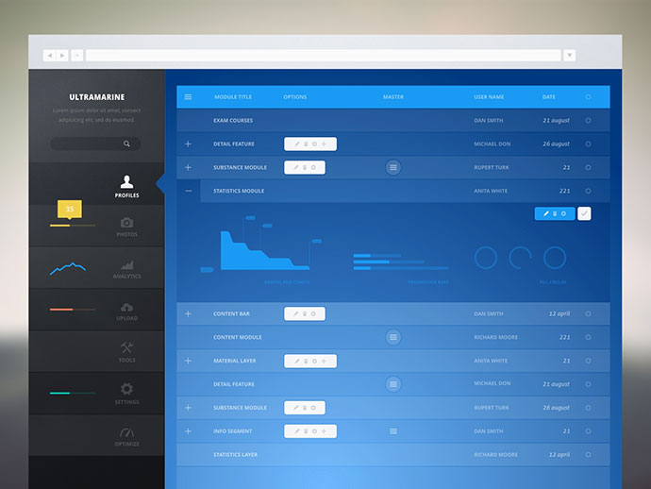This screenshot has width=651, height=489.
Task: Open the Photos camera icon in sidebar
Action: (x=126, y=223)
